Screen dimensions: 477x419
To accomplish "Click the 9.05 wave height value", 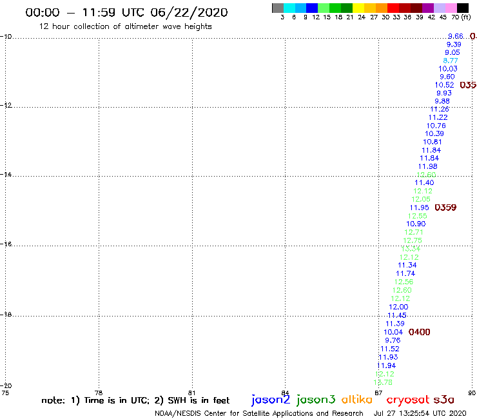I will 453,52.
